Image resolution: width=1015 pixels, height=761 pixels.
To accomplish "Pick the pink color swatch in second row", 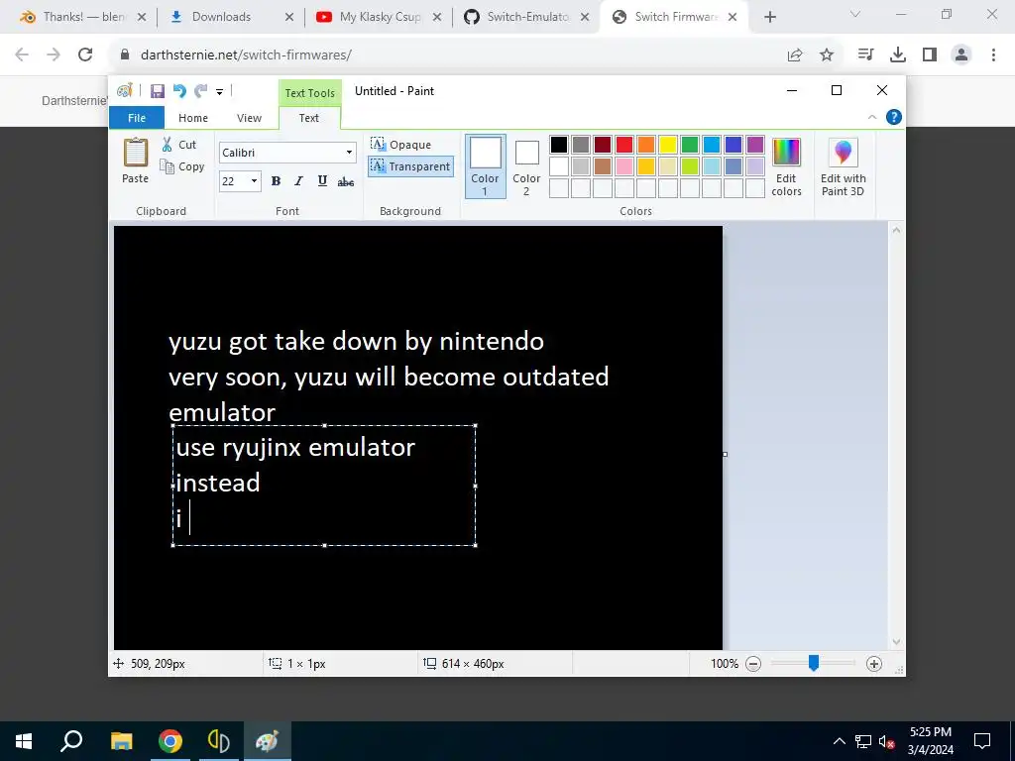I will pyautogui.click(x=624, y=166).
